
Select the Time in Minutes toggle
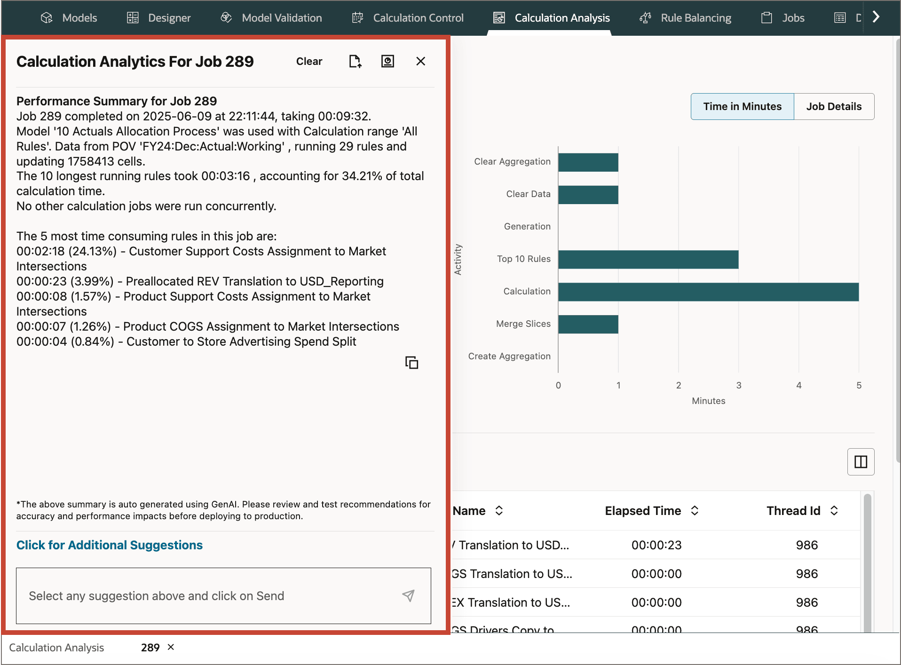(742, 107)
